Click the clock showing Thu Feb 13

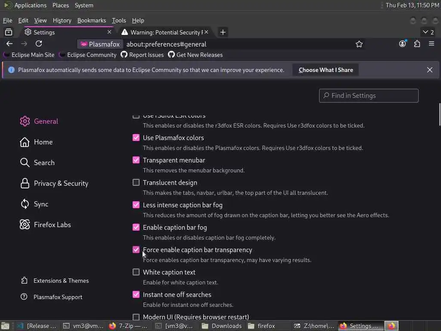click(x=412, y=5)
